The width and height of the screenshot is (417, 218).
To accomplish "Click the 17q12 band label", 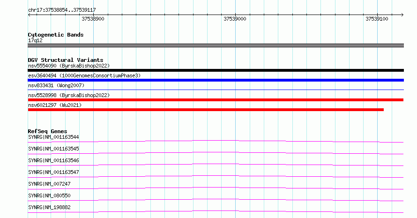I will click(x=35, y=40).
